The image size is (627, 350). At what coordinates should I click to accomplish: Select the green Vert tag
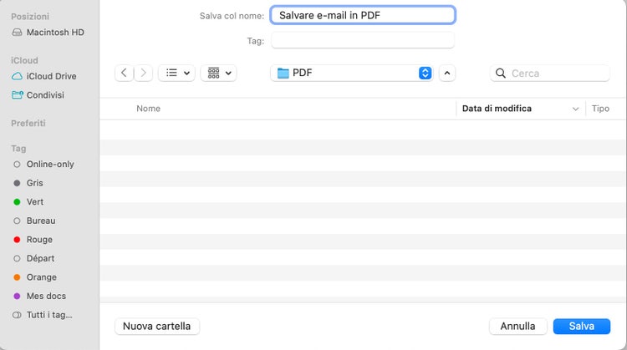[x=35, y=202]
